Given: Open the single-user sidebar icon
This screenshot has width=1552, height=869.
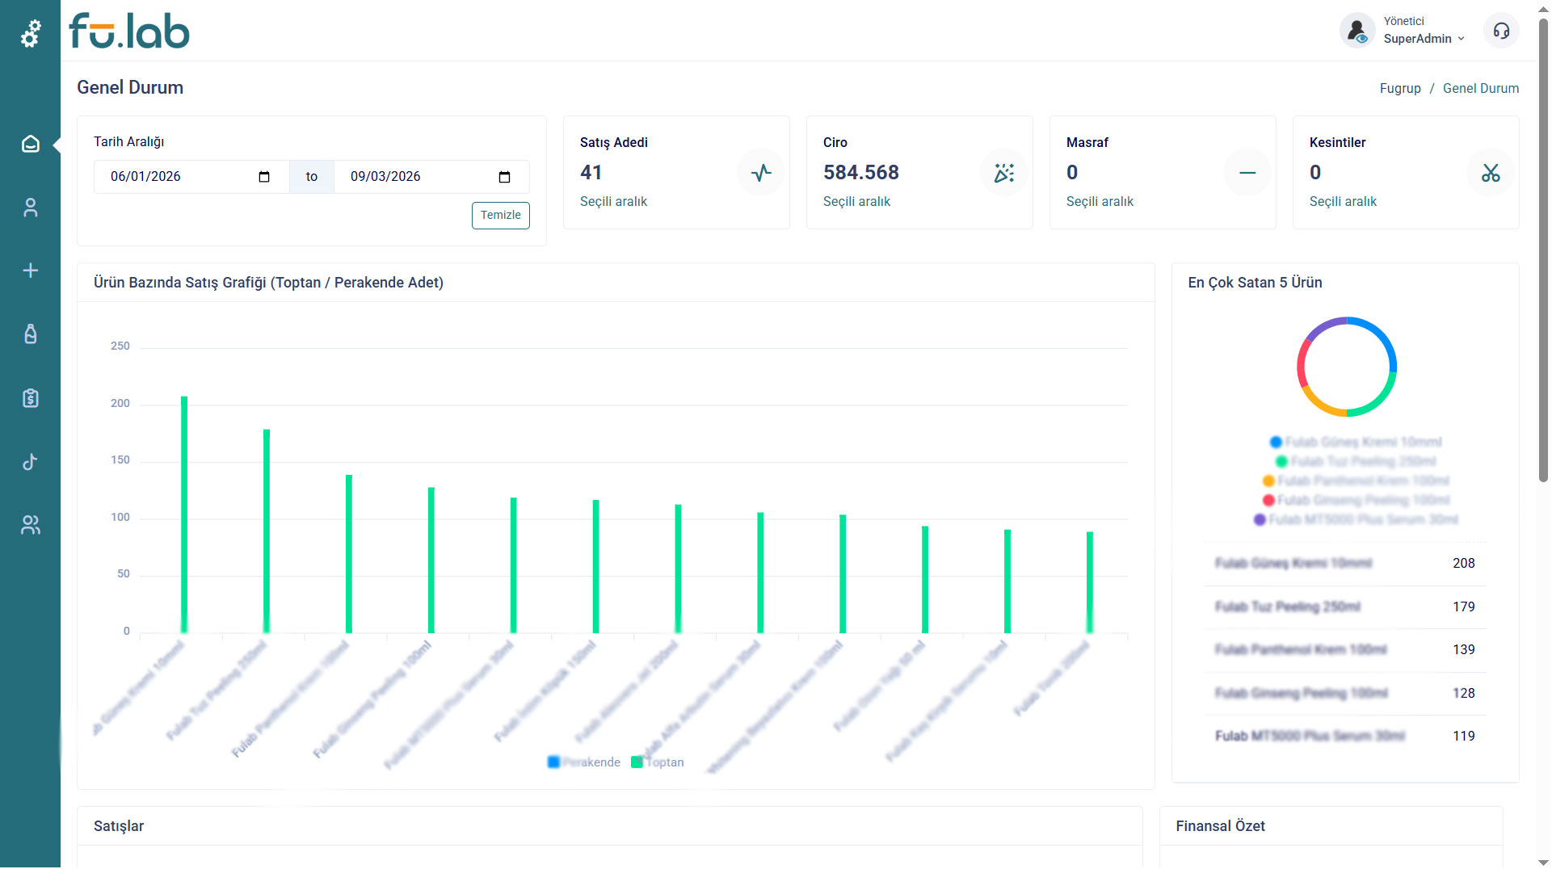Looking at the screenshot, I should point(31,208).
